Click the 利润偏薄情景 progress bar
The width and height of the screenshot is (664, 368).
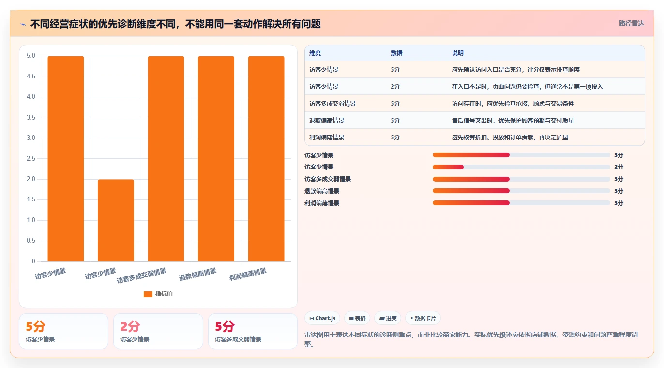tap(521, 203)
